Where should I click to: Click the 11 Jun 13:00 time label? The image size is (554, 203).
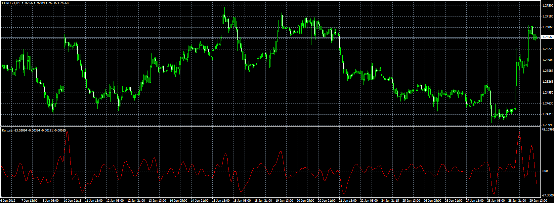tap(94, 200)
